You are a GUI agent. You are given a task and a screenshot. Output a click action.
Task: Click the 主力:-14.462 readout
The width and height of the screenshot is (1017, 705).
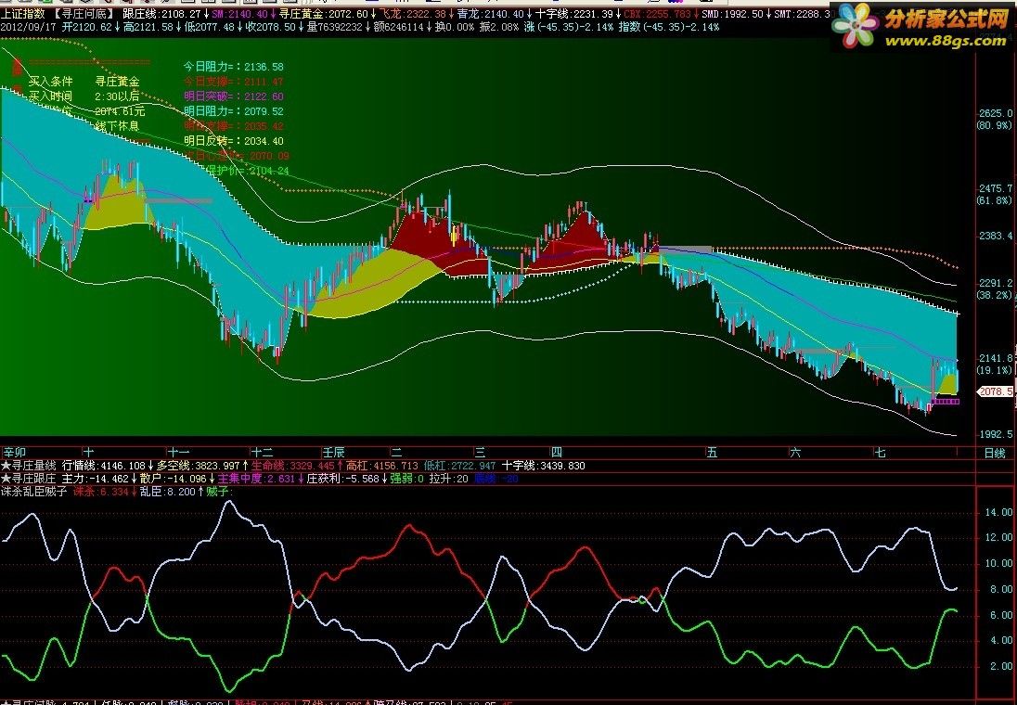pyautogui.click(x=96, y=479)
